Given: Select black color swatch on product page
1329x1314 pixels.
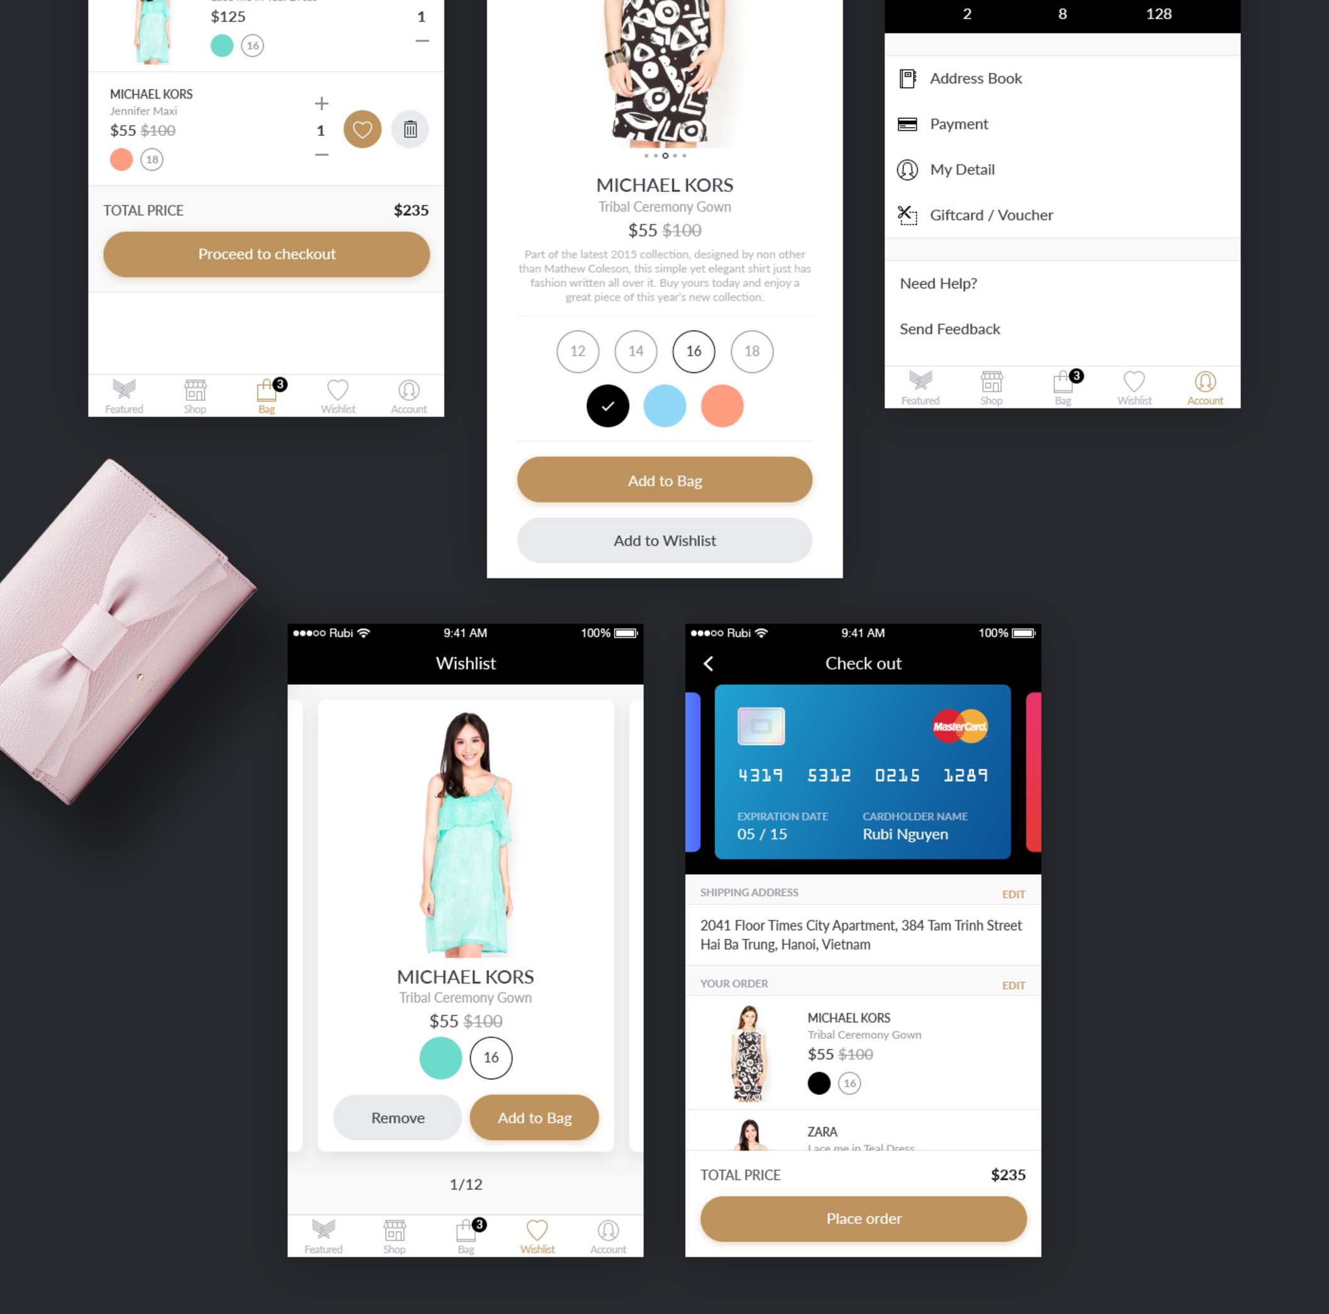Looking at the screenshot, I should (x=607, y=404).
